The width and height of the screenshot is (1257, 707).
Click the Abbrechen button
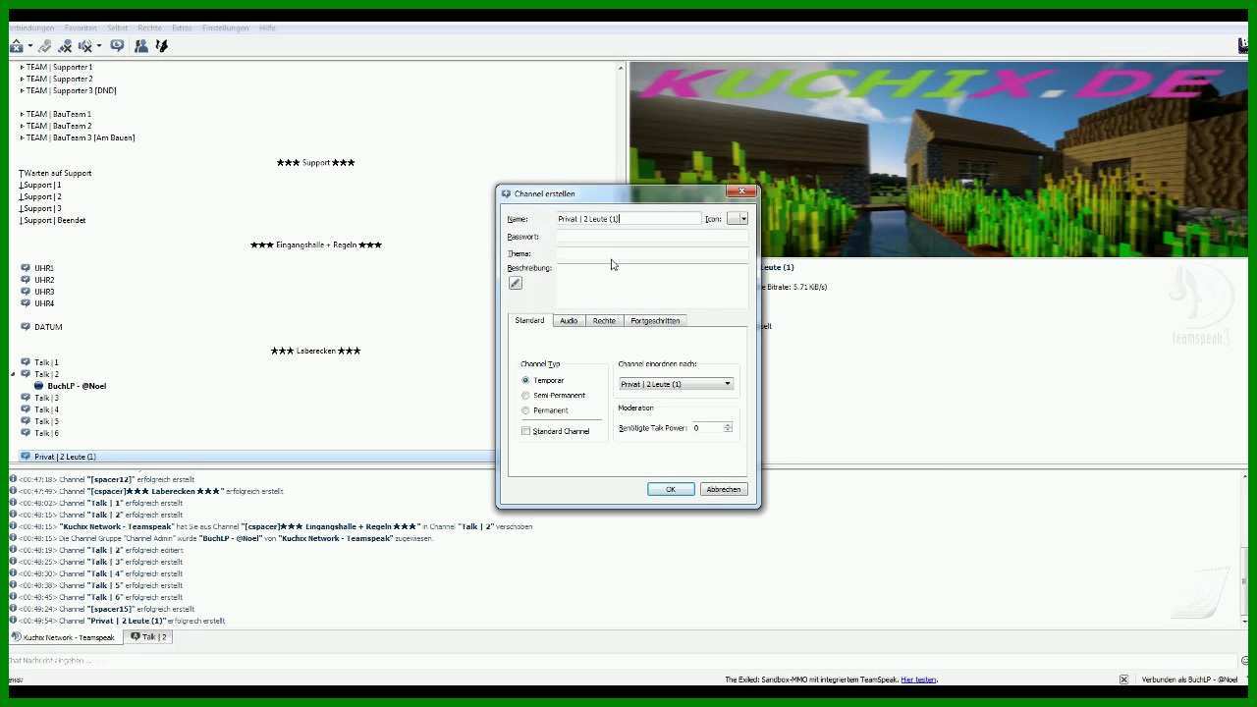(x=724, y=489)
